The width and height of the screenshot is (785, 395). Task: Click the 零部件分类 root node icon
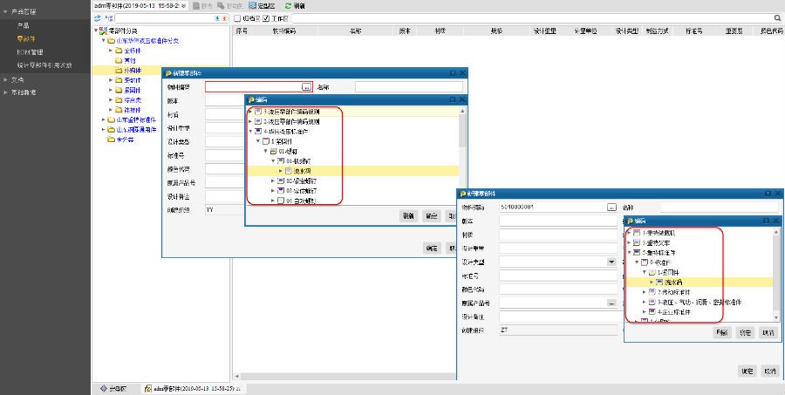point(104,31)
